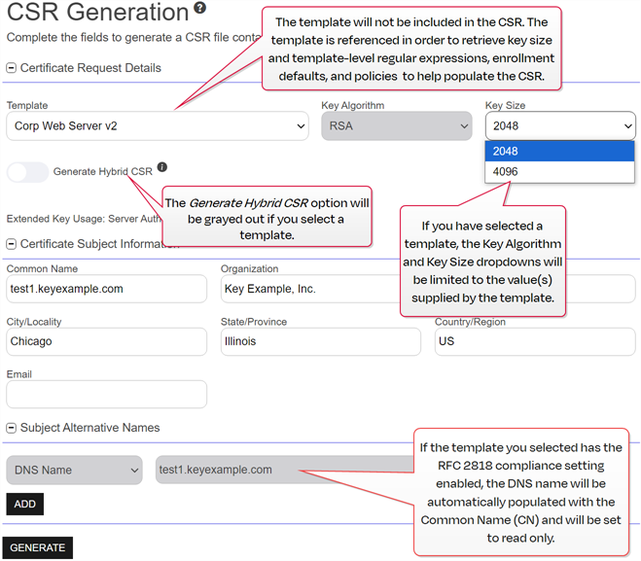Screen dimensions: 641x561
Task: Click the info icon next to Generate Hybrid CSR
Action: click(x=162, y=167)
